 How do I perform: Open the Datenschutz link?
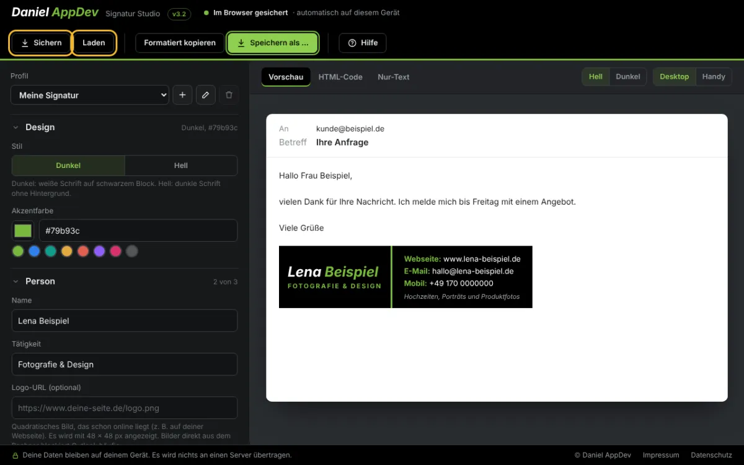[711, 455]
